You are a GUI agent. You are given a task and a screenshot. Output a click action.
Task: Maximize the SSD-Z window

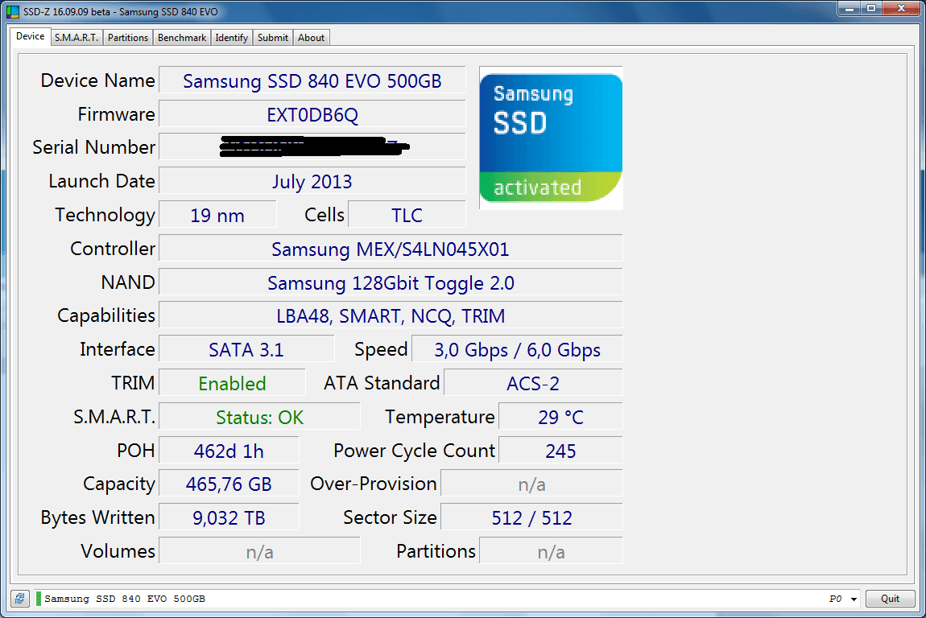coord(871,9)
